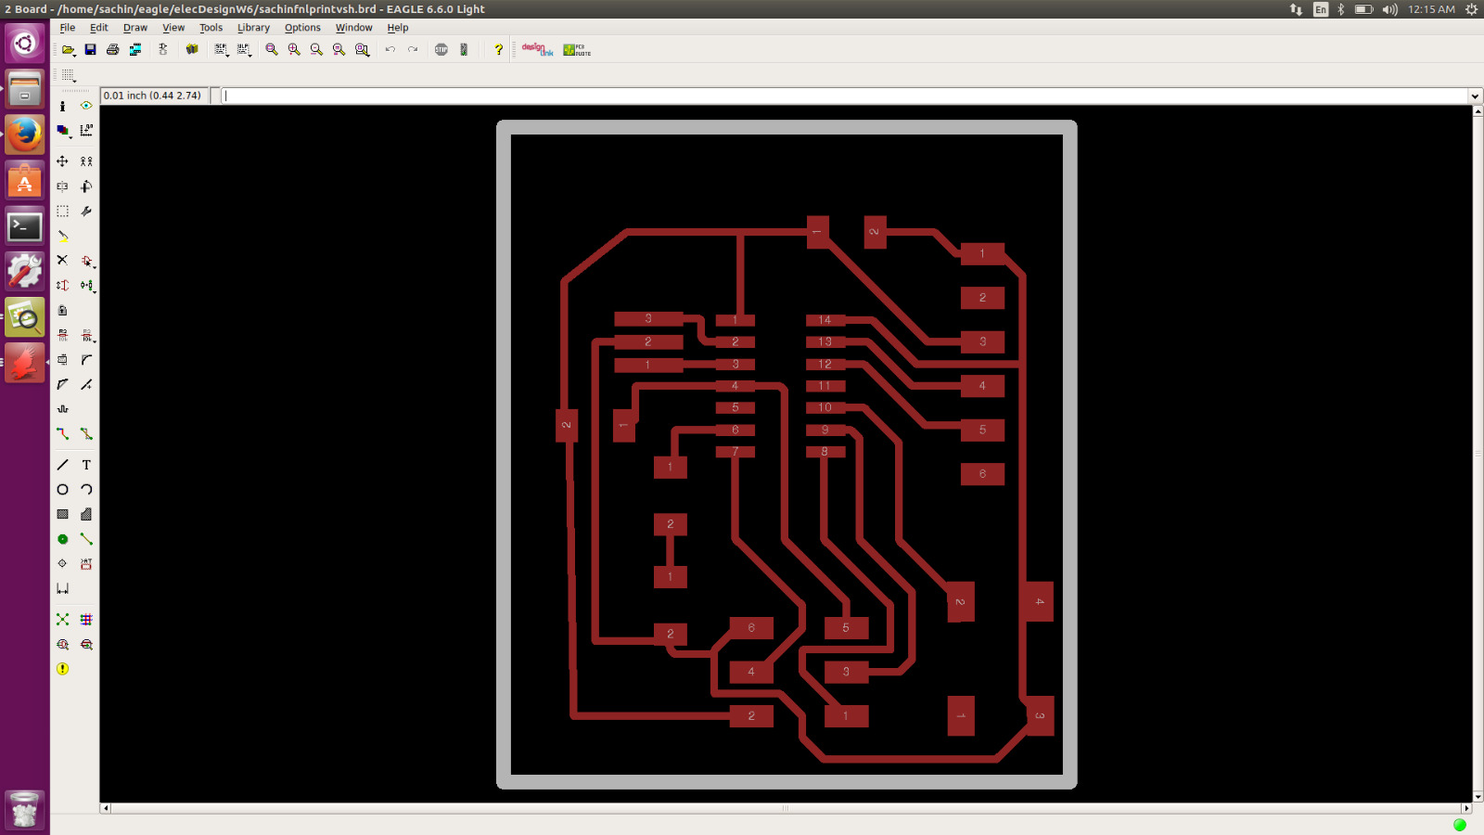Open the Draw menu

pos(135,28)
